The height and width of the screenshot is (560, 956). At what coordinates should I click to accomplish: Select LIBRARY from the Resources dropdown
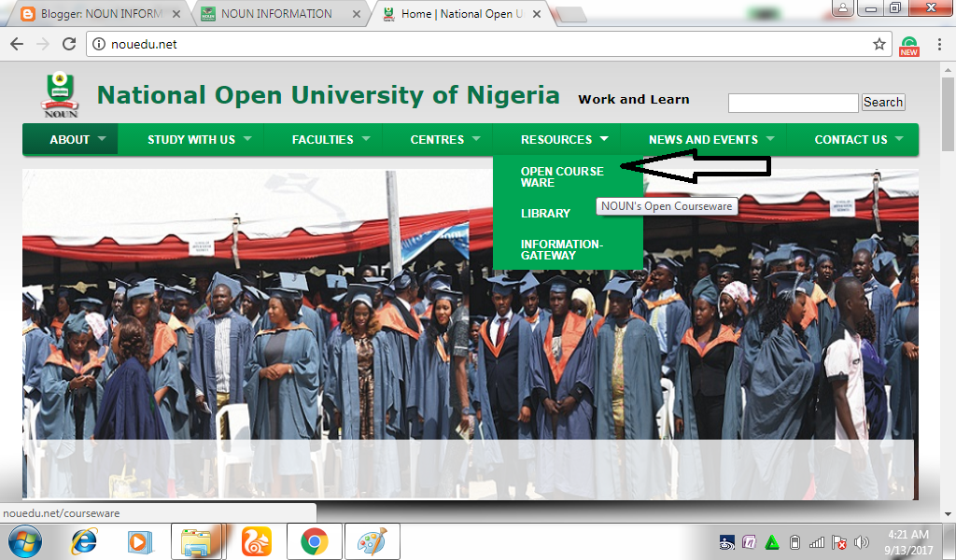click(x=545, y=214)
